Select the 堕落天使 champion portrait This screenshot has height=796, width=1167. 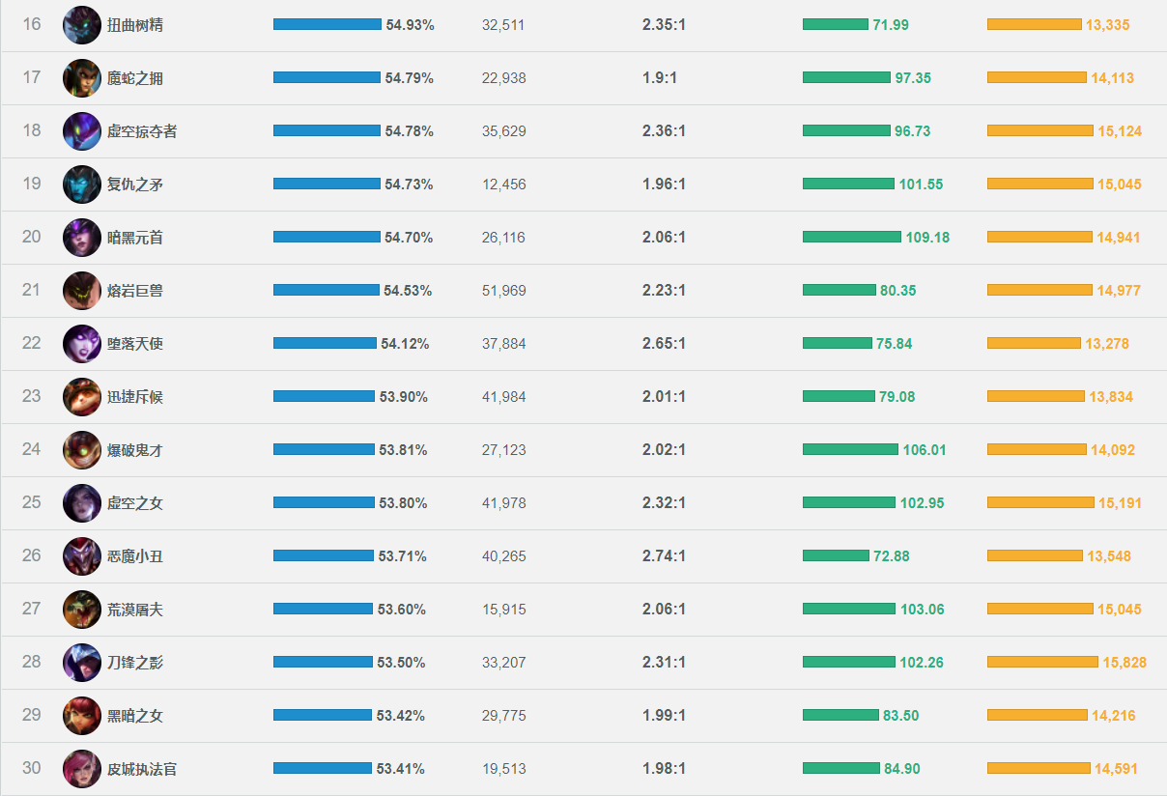[82, 344]
